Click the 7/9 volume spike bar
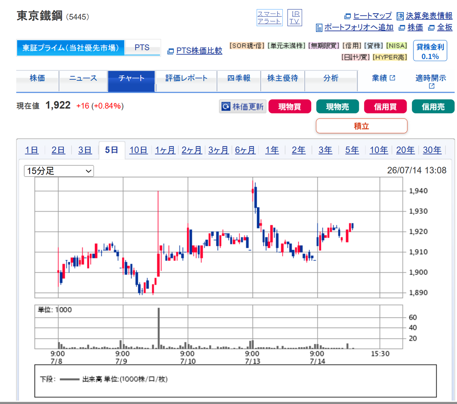This screenshot has height=404, width=457. [x=159, y=328]
